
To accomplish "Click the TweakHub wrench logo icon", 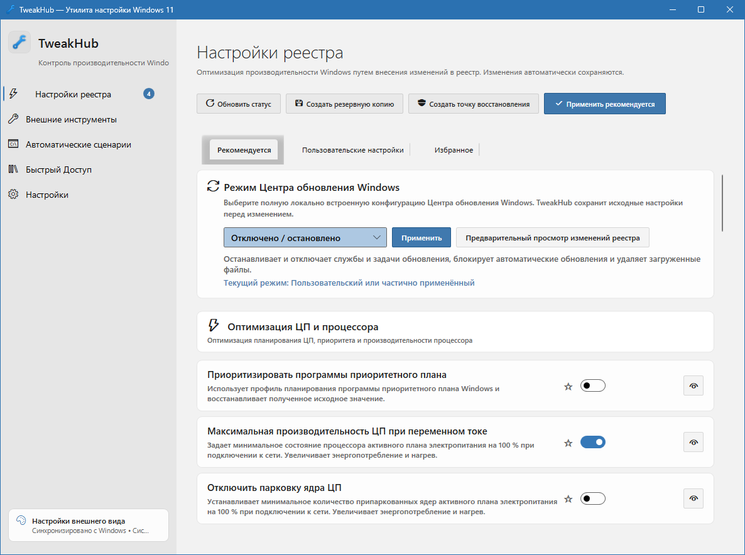I will click(19, 43).
